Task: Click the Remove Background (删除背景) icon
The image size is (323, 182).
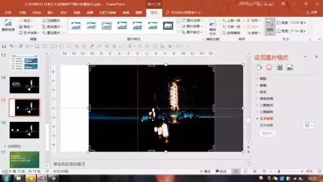Action: pyautogui.click(x=8, y=25)
